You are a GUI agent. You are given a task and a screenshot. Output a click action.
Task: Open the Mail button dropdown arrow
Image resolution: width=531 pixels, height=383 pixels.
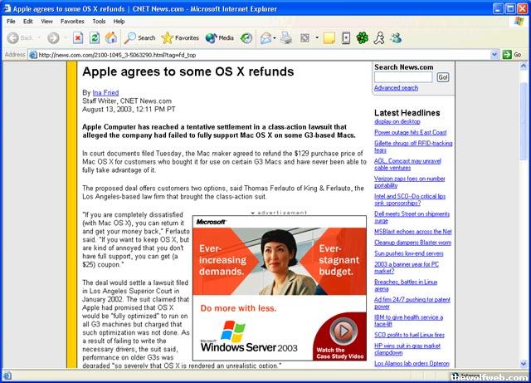275,37
